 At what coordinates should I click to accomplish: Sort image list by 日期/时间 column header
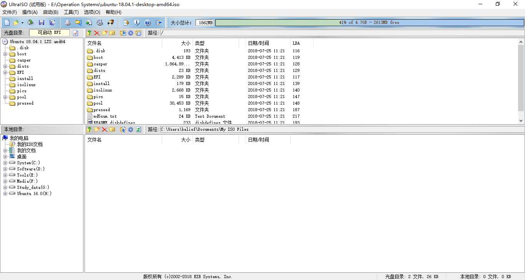268,43
